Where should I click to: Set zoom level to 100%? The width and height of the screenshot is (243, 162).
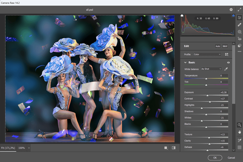[x=22, y=148]
